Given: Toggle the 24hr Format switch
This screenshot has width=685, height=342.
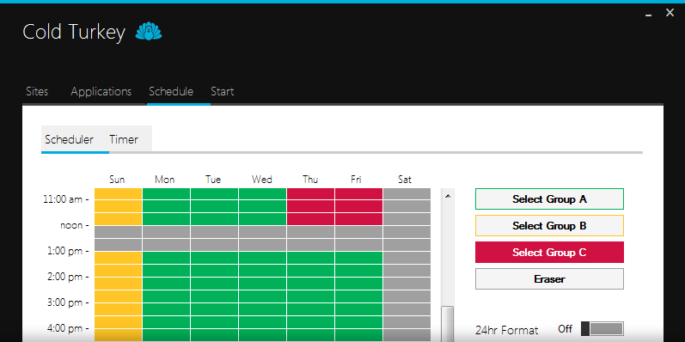Looking at the screenshot, I should [x=602, y=329].
